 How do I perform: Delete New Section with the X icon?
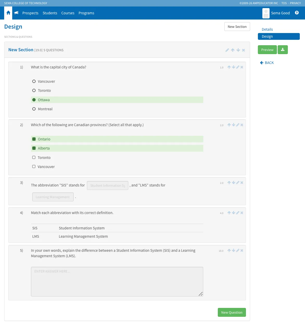[x=243, y=50]
